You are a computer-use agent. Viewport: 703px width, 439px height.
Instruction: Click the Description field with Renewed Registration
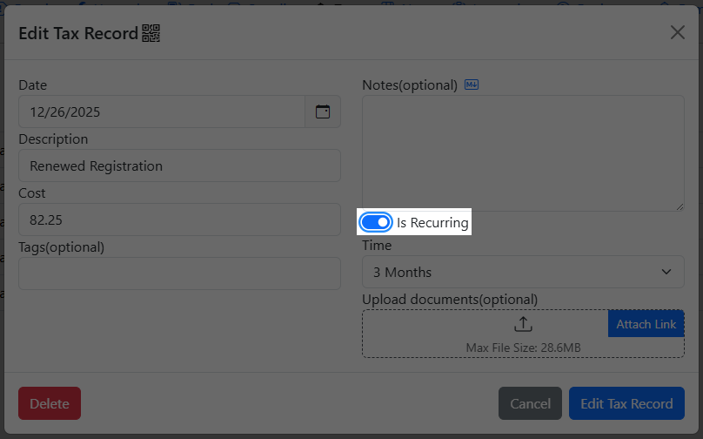click(x=179, y=165)
